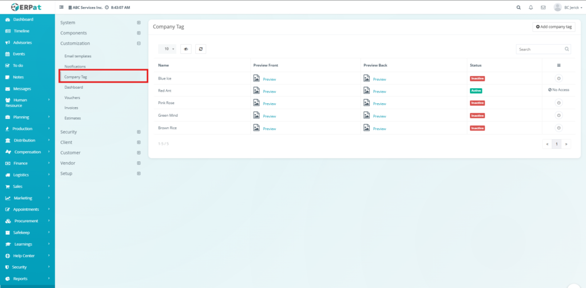This screenshot has height=288, width=586.
Task: Click the search magnifier icon in top bar
Action: coord(518,7)
